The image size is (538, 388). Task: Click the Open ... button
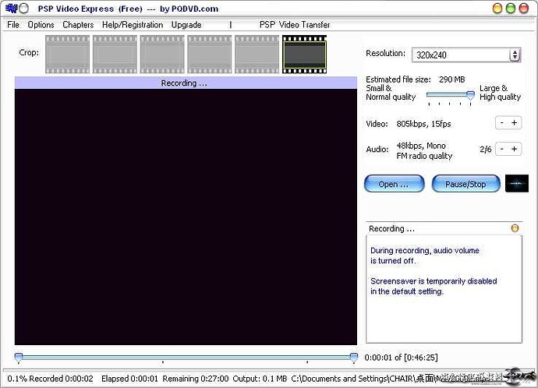click(x=394, y=184)
